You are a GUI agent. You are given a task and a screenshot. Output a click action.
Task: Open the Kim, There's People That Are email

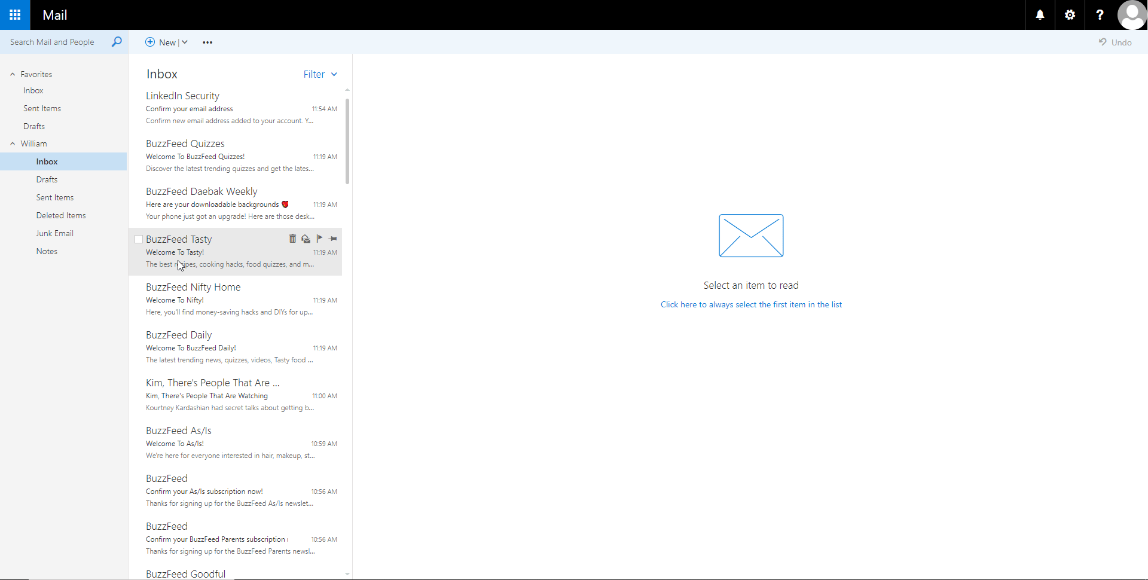click(236, 395)
